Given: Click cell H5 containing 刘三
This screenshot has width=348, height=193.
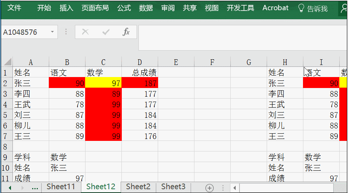Looking at the screenshot, I should (x=285, y=115).
